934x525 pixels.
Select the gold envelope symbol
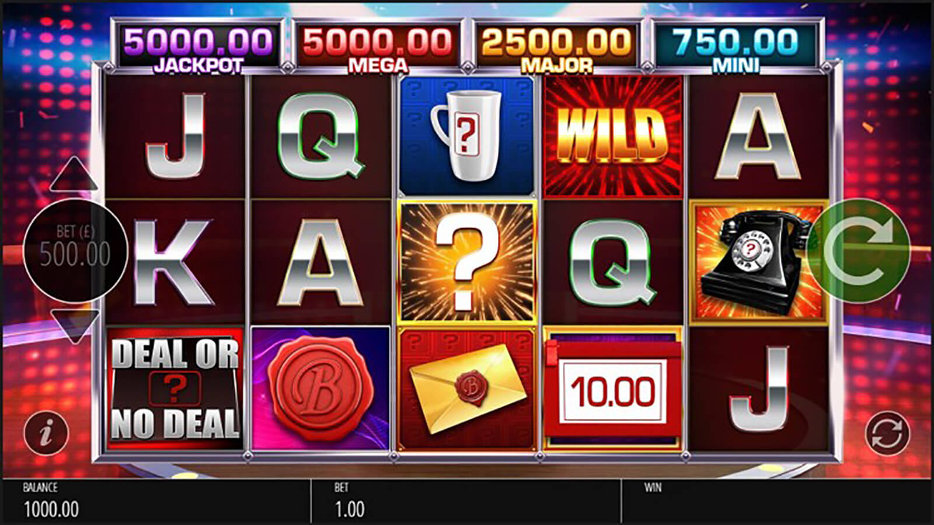(x=466, y=389)
